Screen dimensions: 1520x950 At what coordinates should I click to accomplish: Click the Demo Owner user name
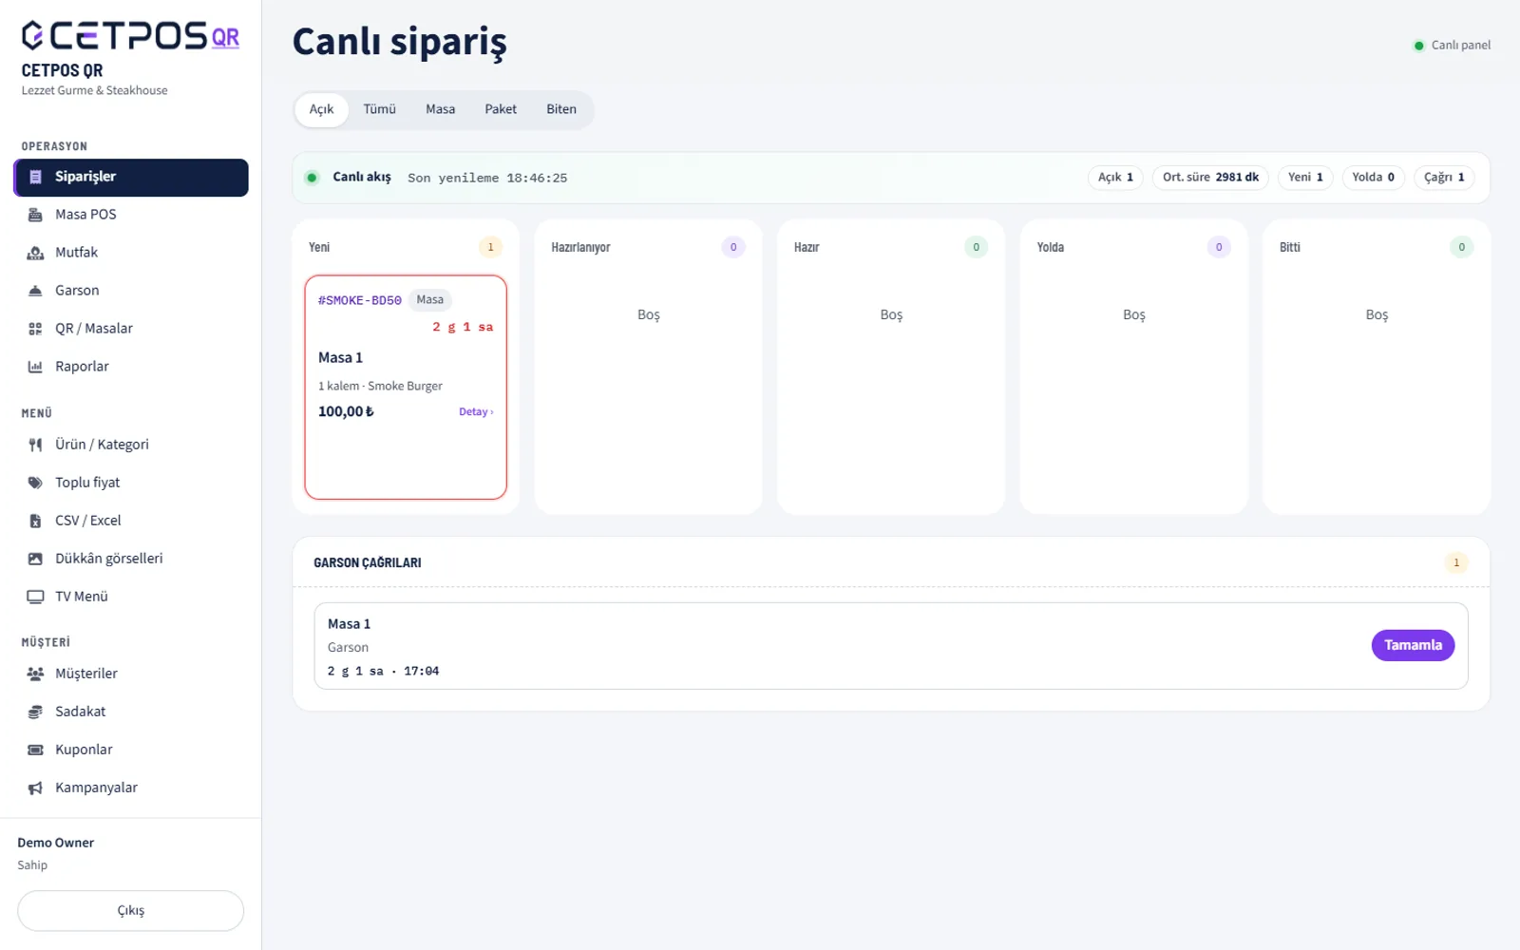click(x=56, y=843)
